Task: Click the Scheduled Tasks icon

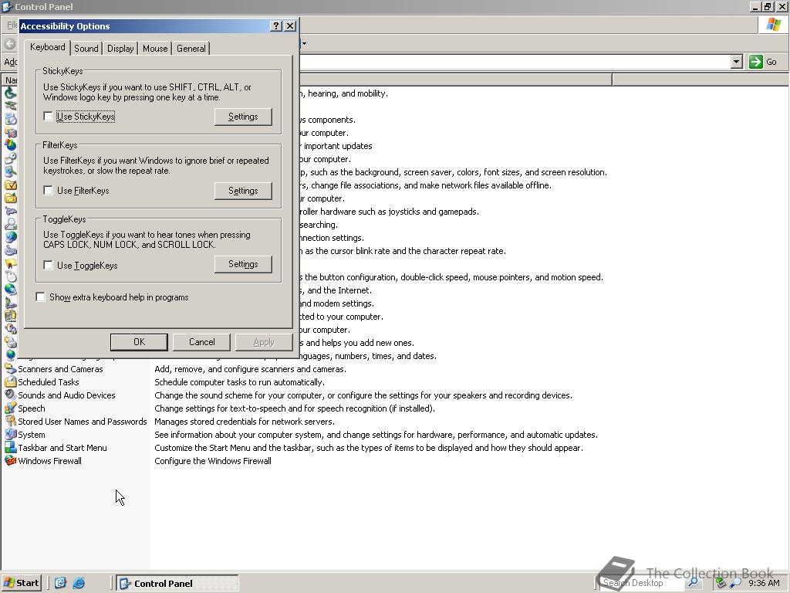Action: pyautogui.click(x=10, y=382)
